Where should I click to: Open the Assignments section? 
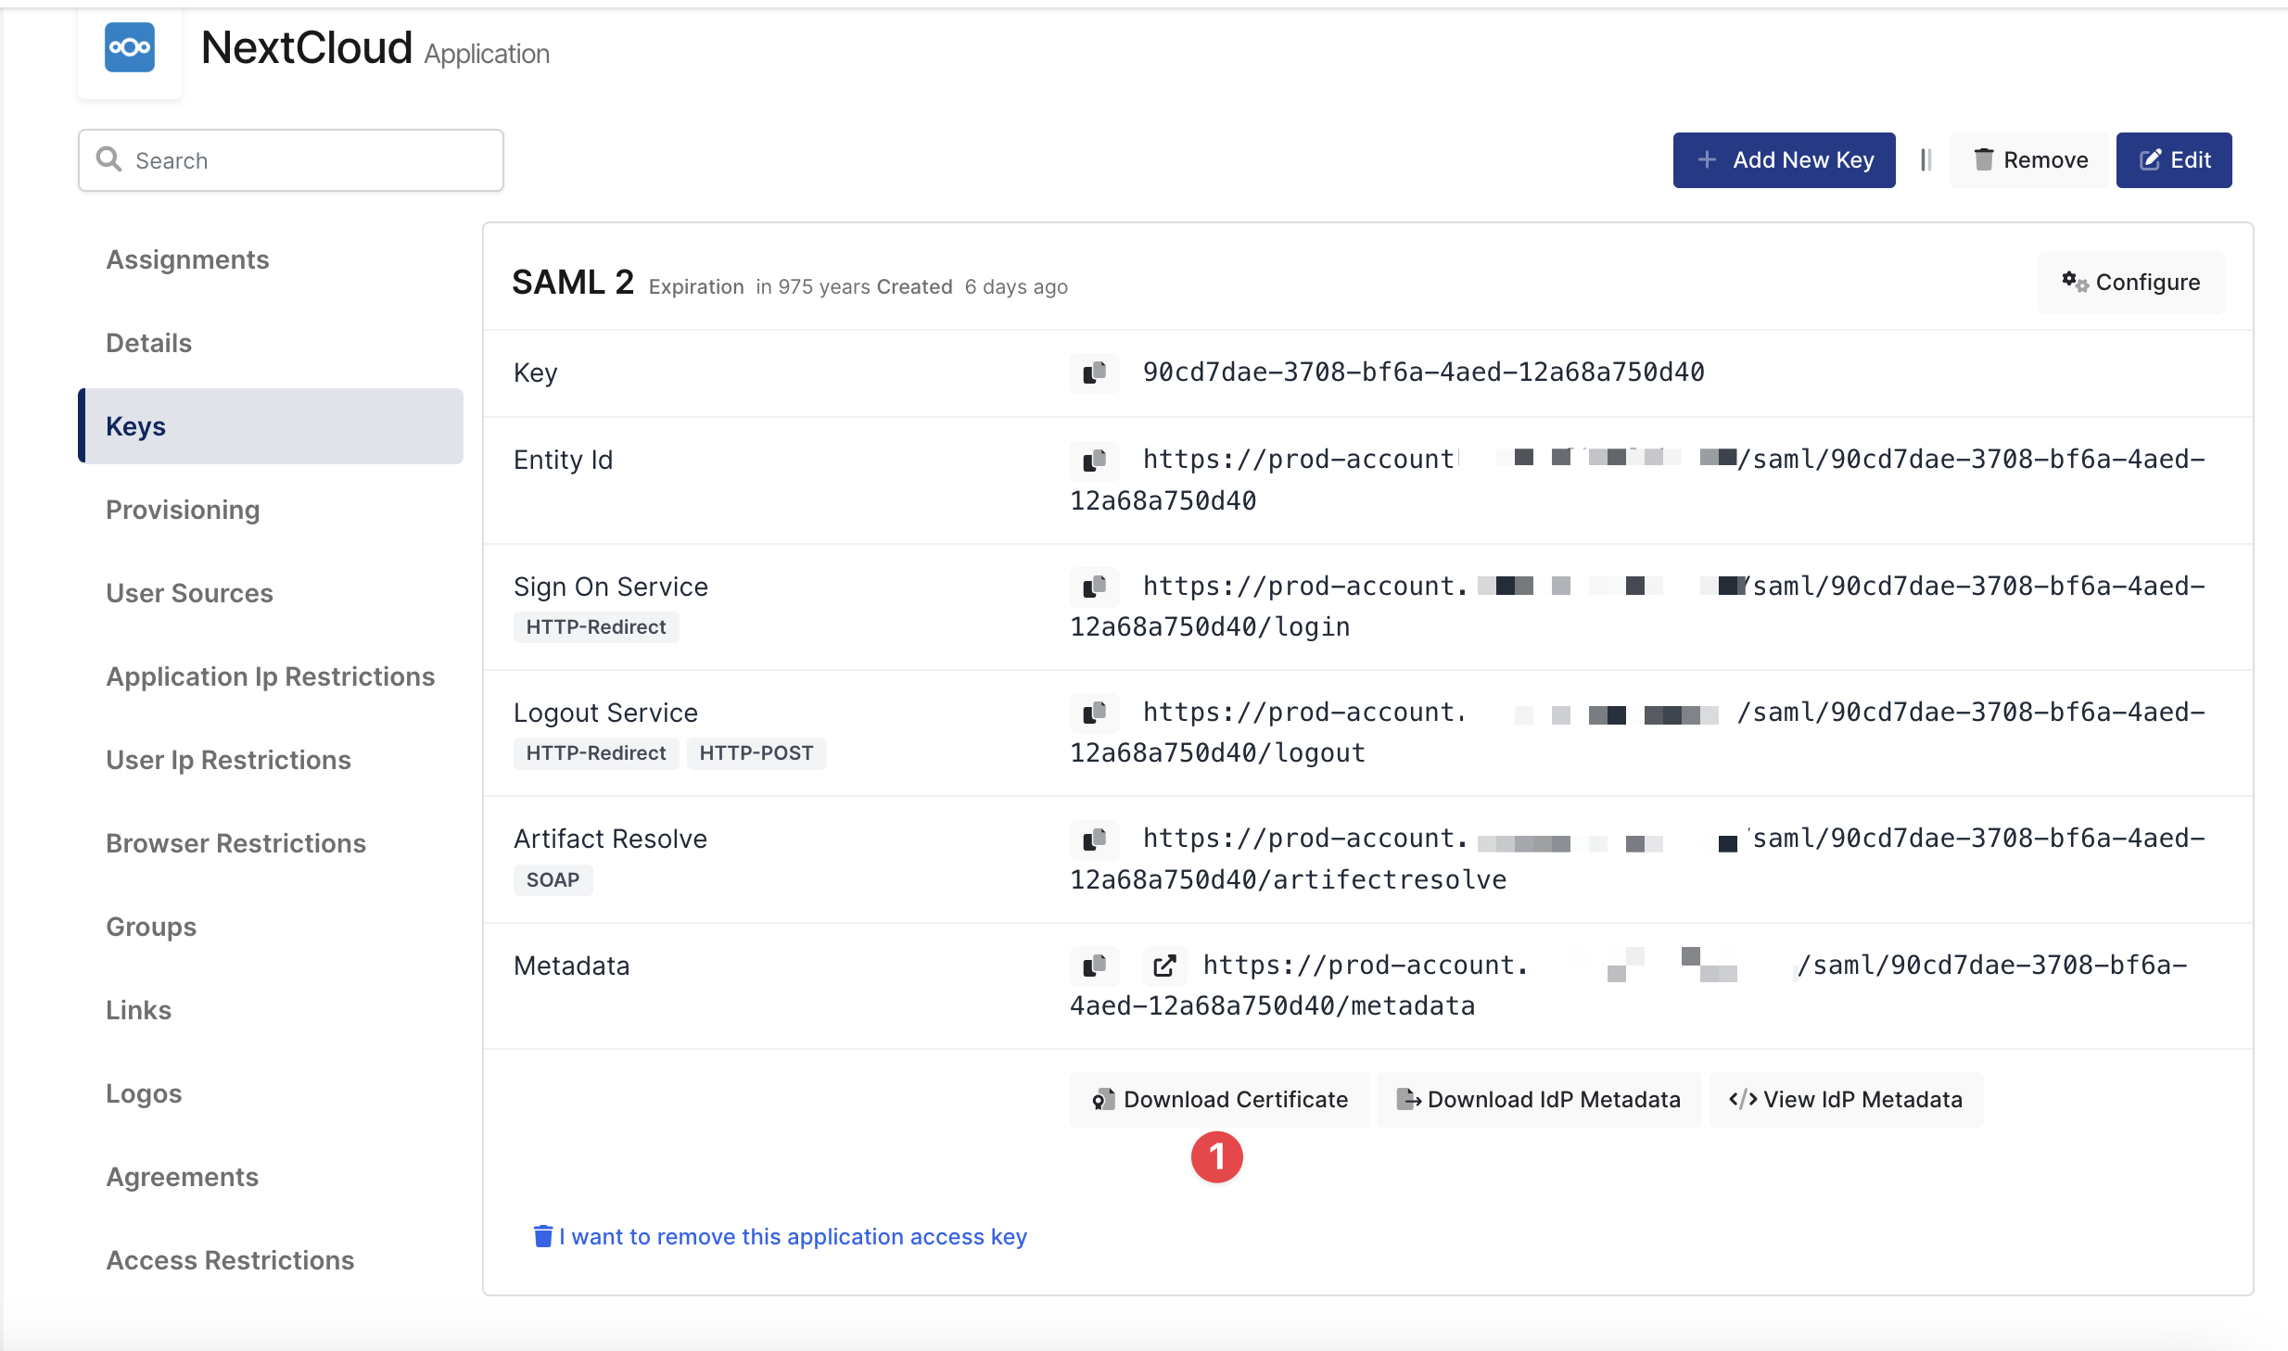coord(187,259)
